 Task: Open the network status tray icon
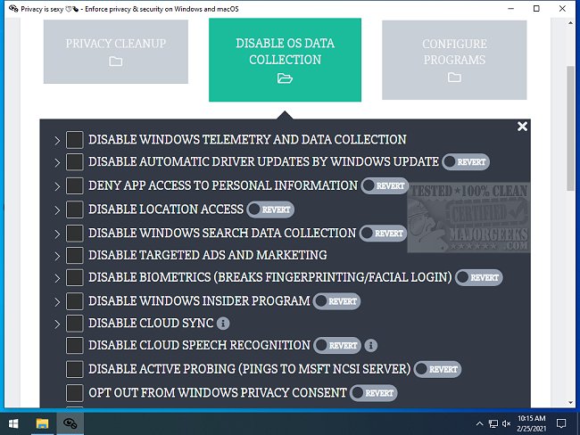click(x=493, y=423)
